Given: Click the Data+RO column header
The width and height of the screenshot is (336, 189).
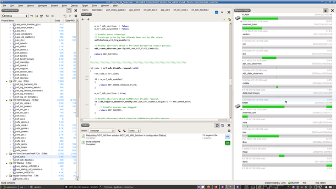Looking at the screenshot, I should 70,20.
